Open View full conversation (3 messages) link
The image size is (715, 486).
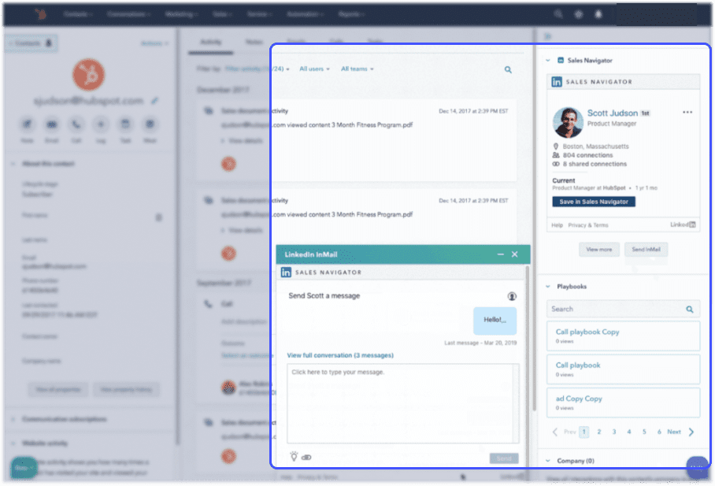coord(340,355)
